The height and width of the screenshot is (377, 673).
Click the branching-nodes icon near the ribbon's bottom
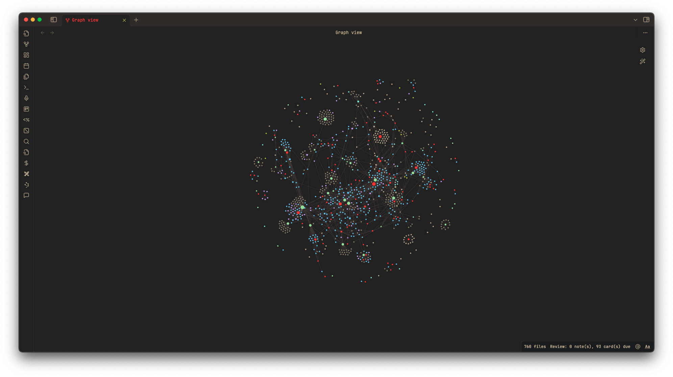(26, 185)
